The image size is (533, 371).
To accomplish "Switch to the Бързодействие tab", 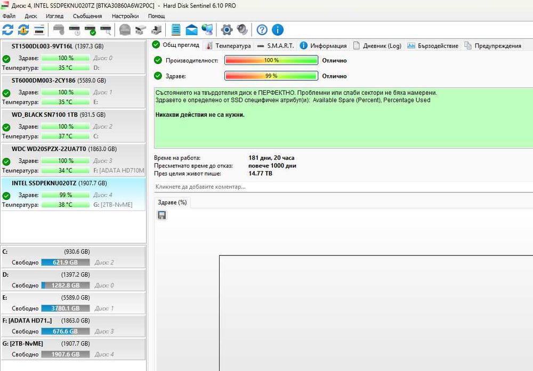I will pos(433,45).
